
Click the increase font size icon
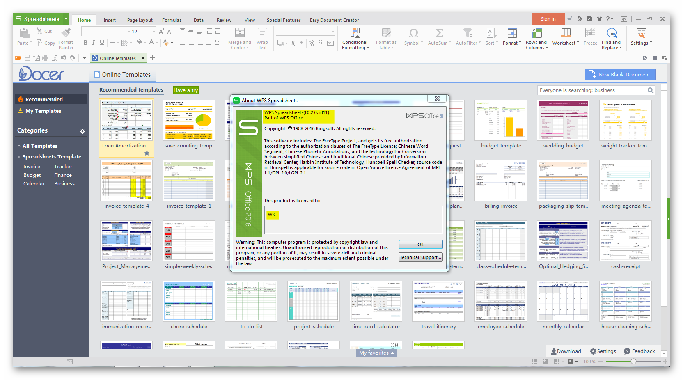point(161,31)
